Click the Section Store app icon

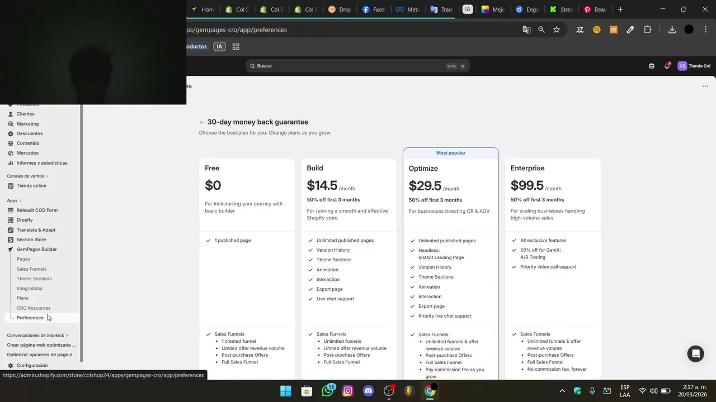point(11,240)
